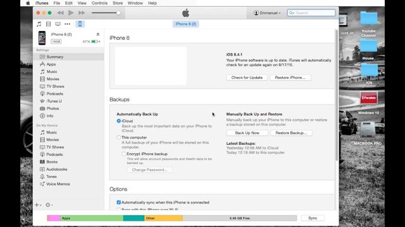This screenshot has height=227, width=405.
Task: Open the Help menu
Action: [x=153, y=3]
